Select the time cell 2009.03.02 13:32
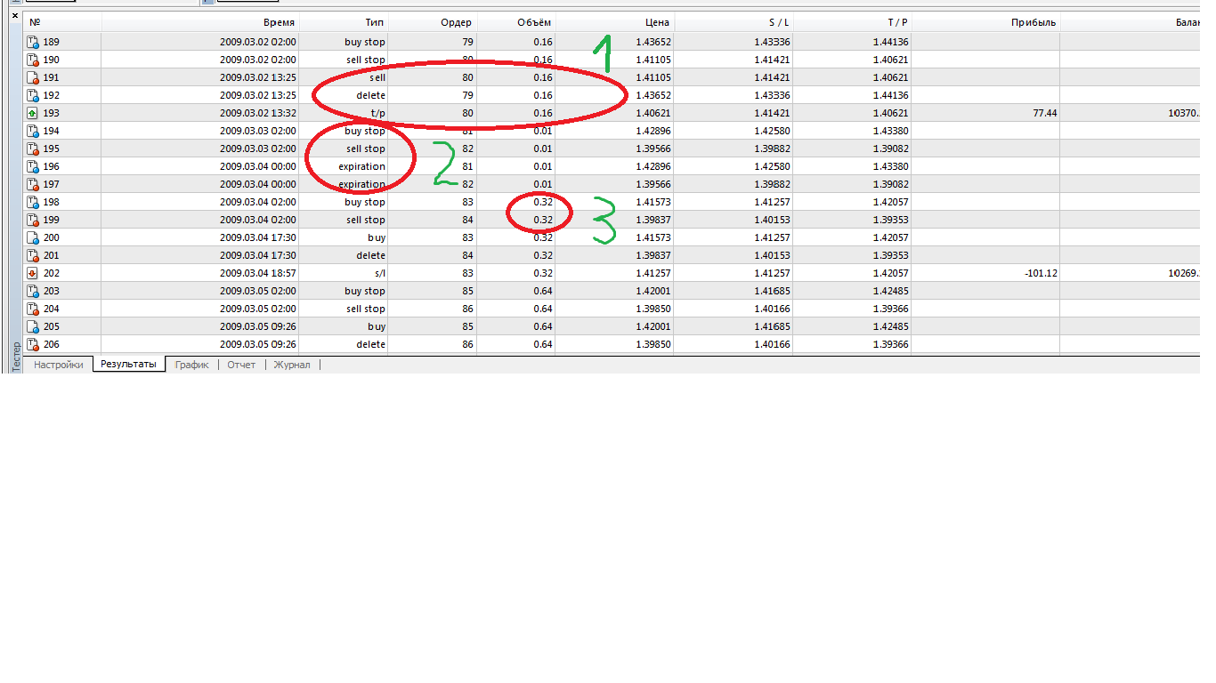This screenshot has height=683, width=1216. (258, 113)
